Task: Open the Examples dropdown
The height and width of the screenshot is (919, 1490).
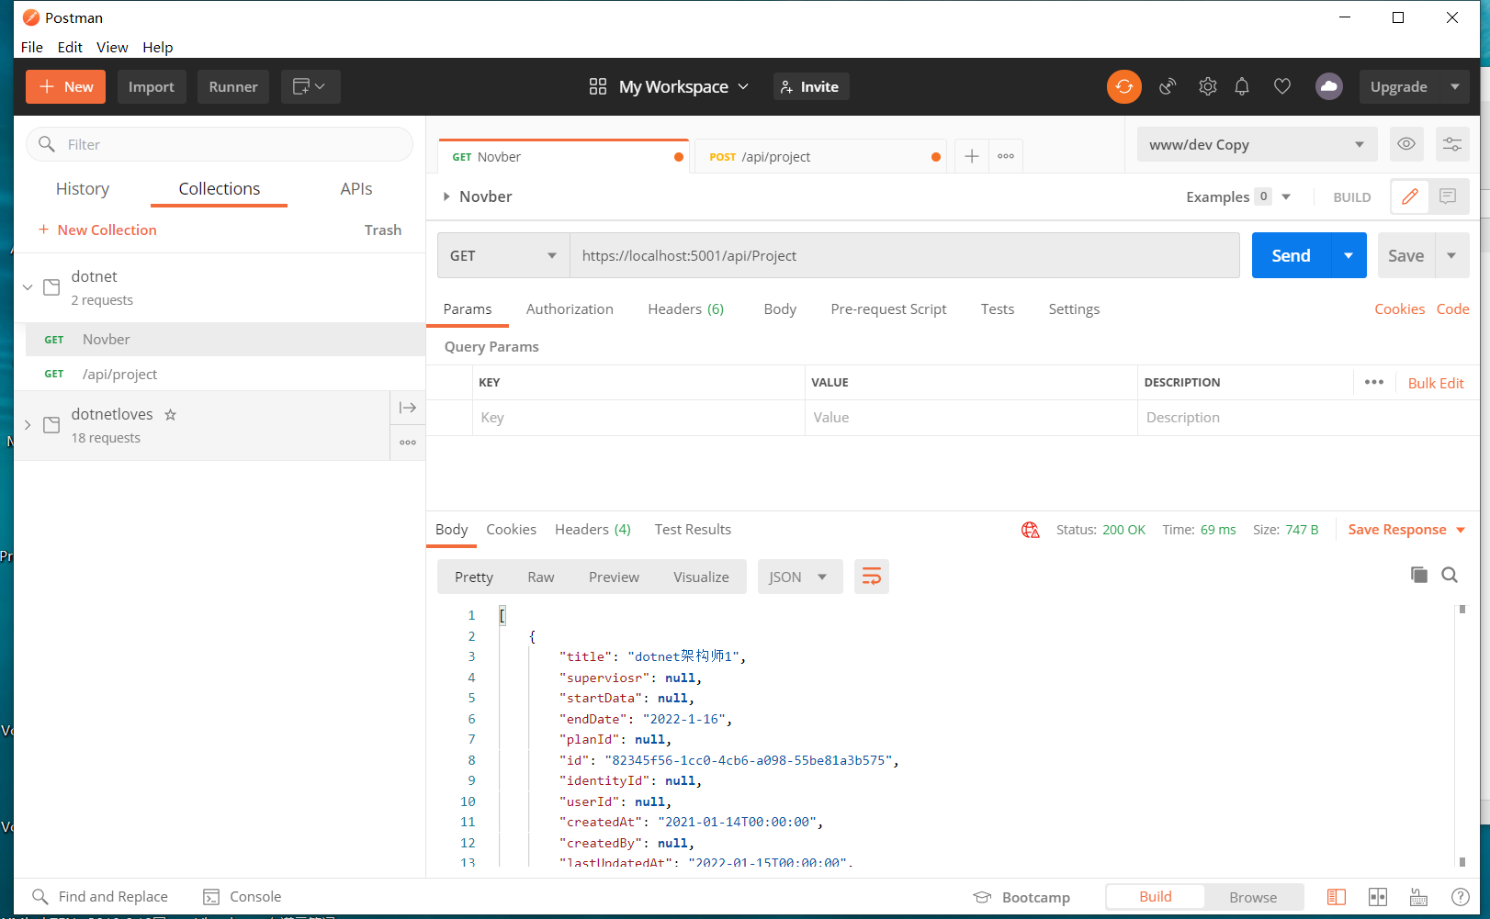Action: (x=1238, y=196)
